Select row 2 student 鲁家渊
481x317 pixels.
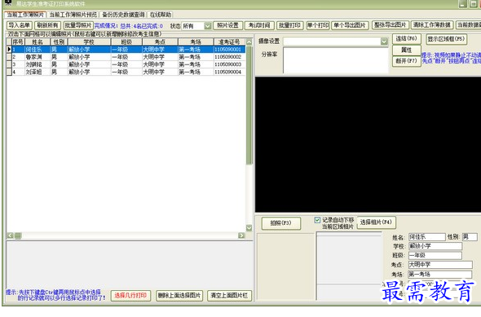click(38, 57)
